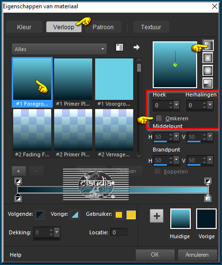Click the gradient editor color bar
The image size is (222, 265).
coord(113,189)
